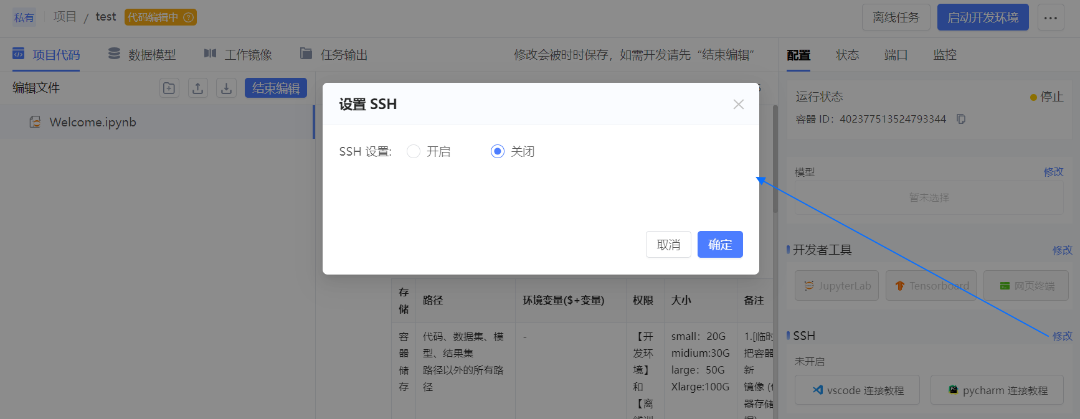
Task: Open the vscode 连接教程 link
Action: (857, 390)
